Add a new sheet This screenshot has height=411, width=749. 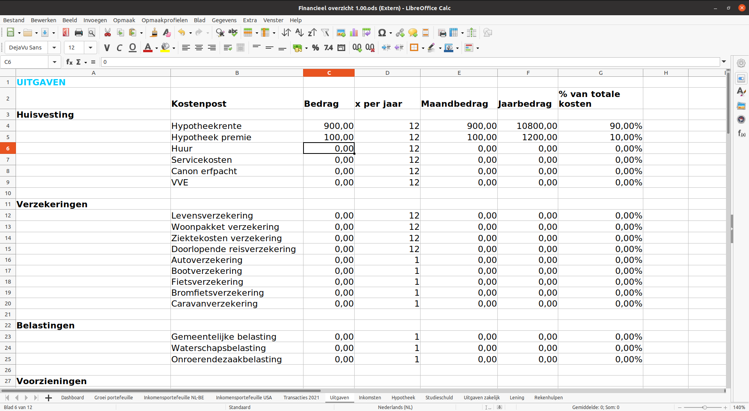pyautogui.click(x=48, y=398)
